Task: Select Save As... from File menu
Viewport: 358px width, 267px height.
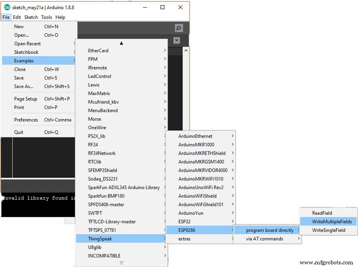Action: [x=23, y=86]
